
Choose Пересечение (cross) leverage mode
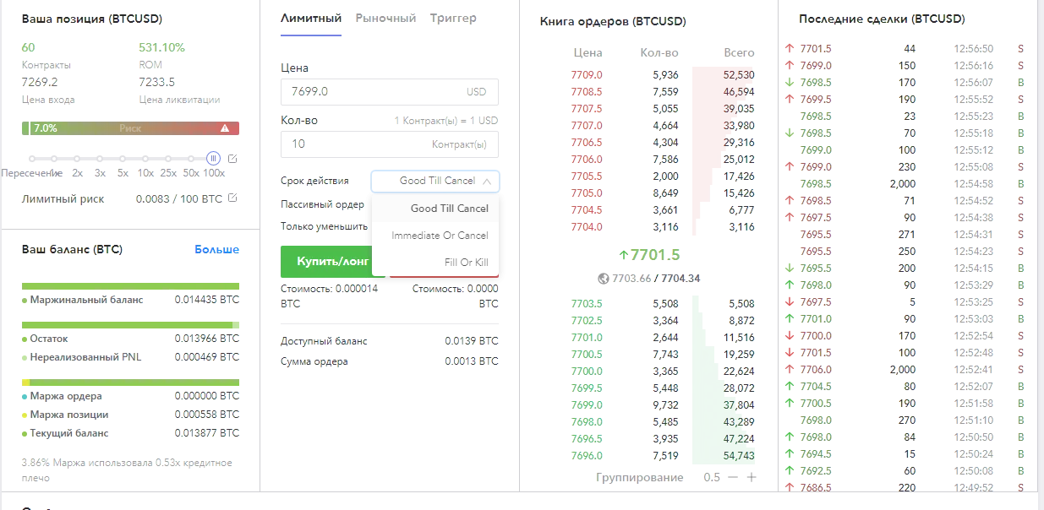coord(32,158)
